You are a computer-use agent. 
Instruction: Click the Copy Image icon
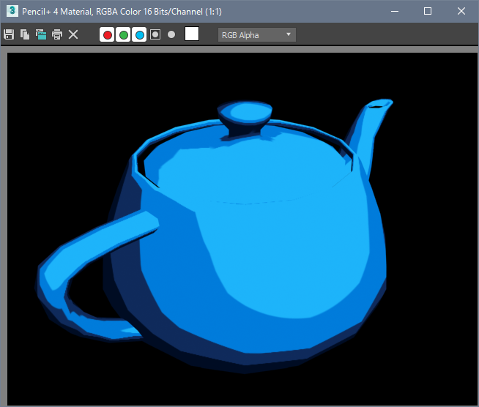click(x=25, y=34)
